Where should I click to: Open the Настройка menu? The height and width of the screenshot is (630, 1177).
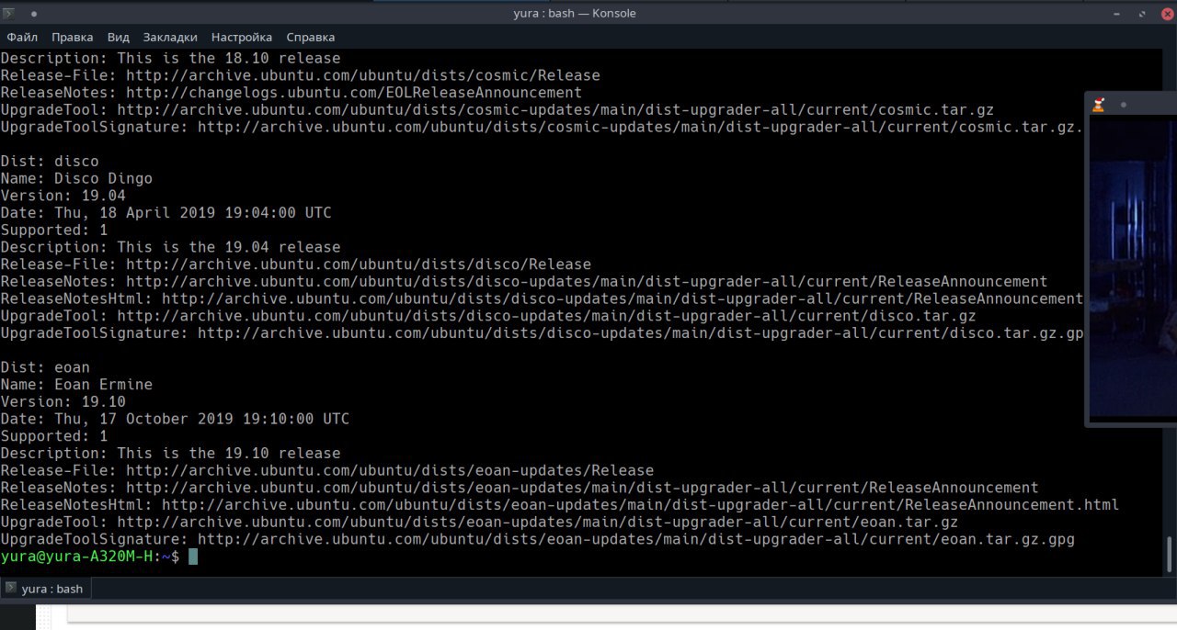[x=242, y=38]
